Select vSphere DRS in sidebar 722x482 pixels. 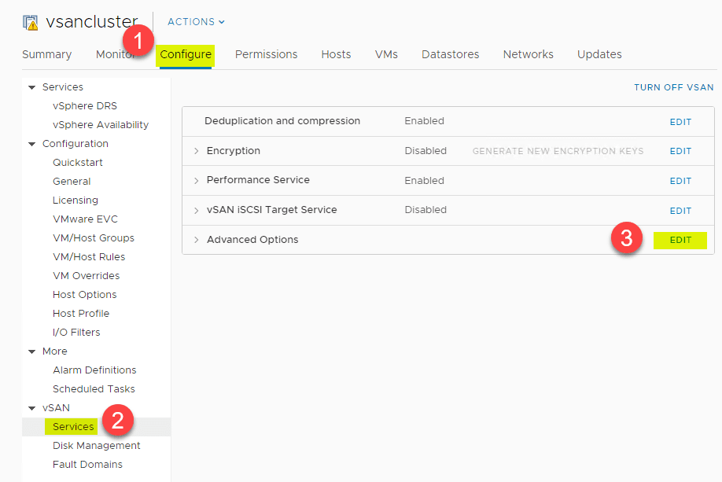(x=85, y=106)
